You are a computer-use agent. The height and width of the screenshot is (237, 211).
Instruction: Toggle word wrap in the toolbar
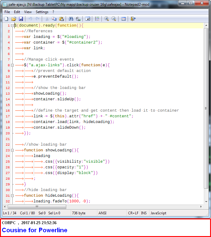click(88, 19)
